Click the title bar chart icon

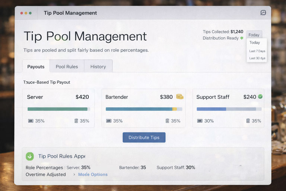263,13
